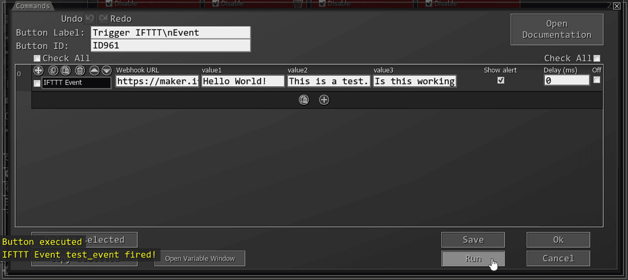Click into the Webhook URL field
The height and width of the screenshot is (280, 628).
(158, 81)
